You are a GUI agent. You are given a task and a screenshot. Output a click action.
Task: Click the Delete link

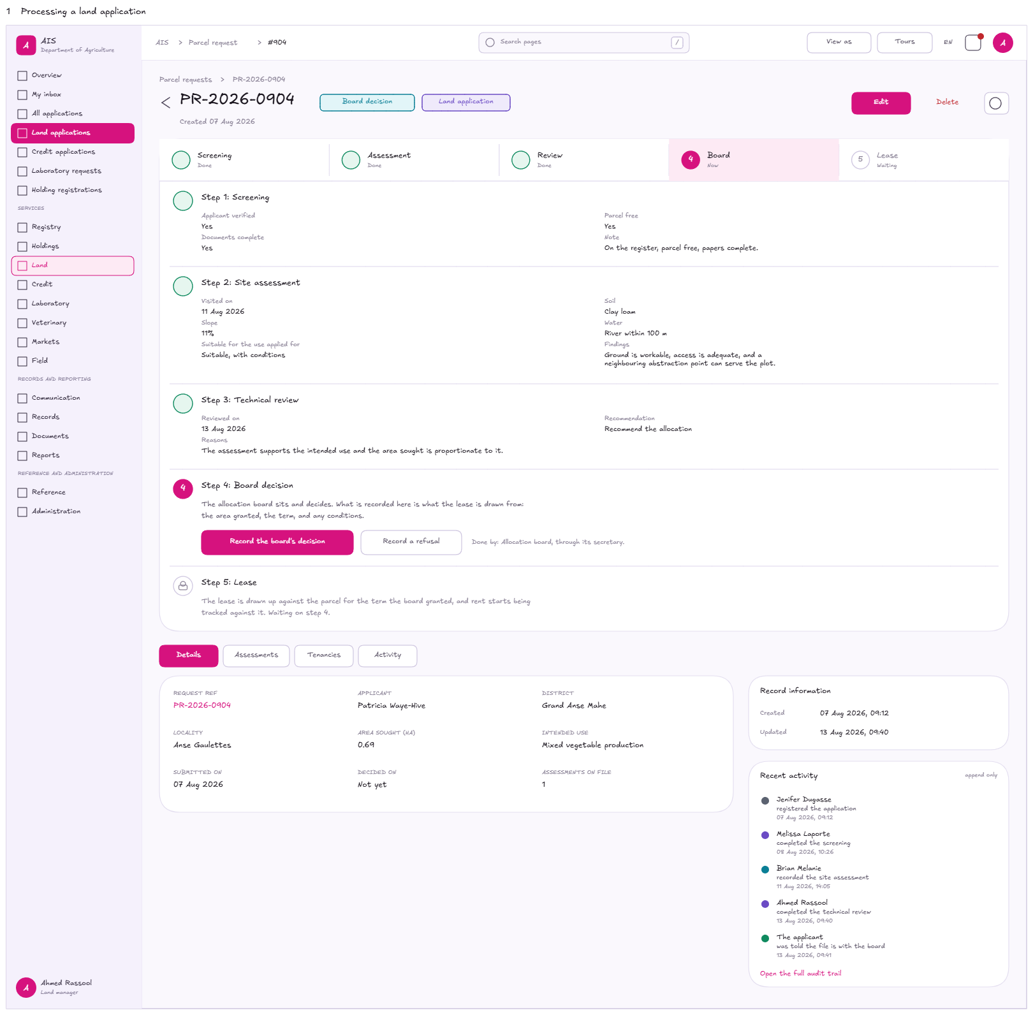(948, 103)
